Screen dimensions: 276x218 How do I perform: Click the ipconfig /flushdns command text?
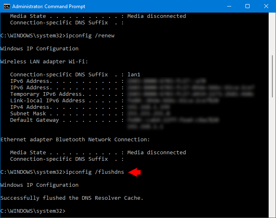[x=94, y=172]
